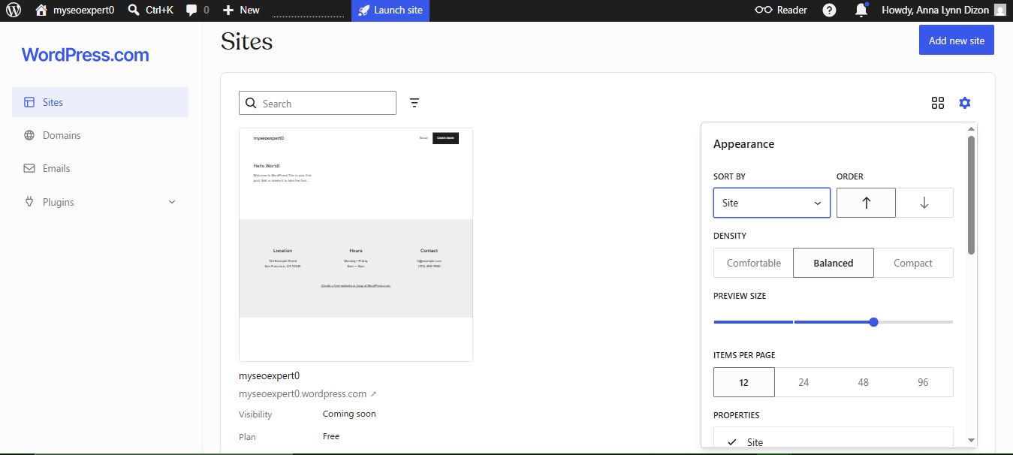1013x455 pixels.
Task: Click the WordPress logo in admin bar
Action: (x=14, y=11)
